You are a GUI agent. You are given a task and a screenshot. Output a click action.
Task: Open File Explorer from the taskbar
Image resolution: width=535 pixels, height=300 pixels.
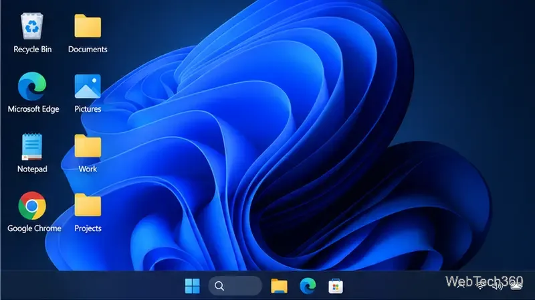pyautogui.click(x=279, y=286)
